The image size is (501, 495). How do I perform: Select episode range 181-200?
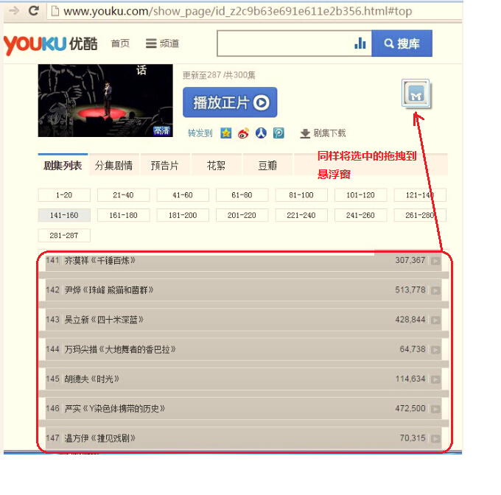pos(183,215)
